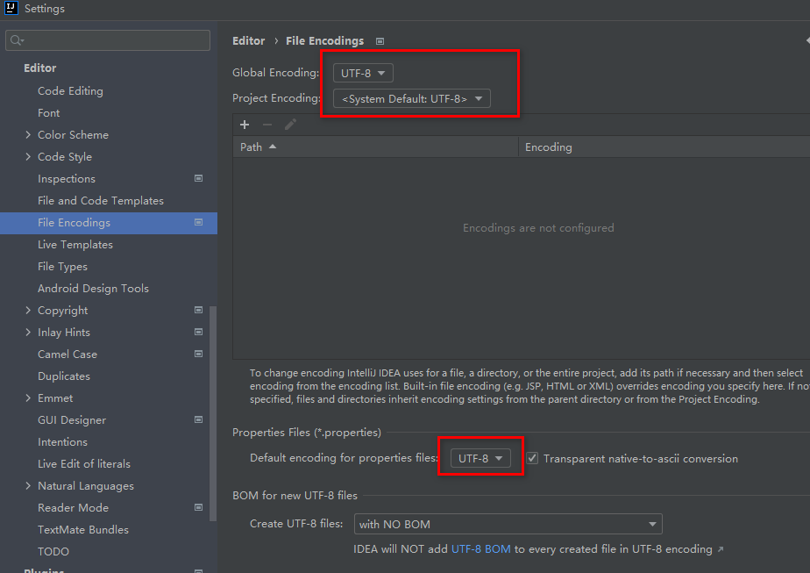
Task: Expand the Inlay Hints tree node
Action: coord(28,332)
